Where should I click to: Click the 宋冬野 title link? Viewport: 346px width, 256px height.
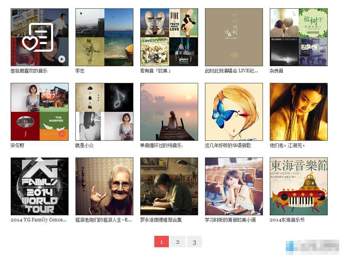tap(18, 145)
